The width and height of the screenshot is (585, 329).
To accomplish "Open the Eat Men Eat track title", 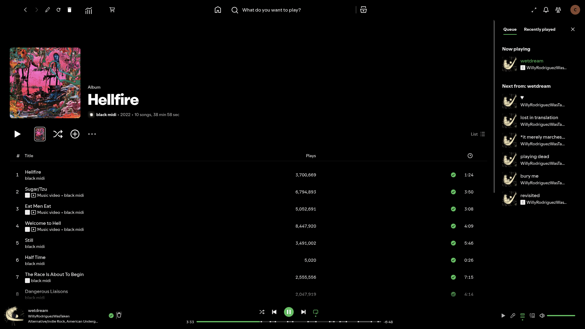I will point(38,206).
